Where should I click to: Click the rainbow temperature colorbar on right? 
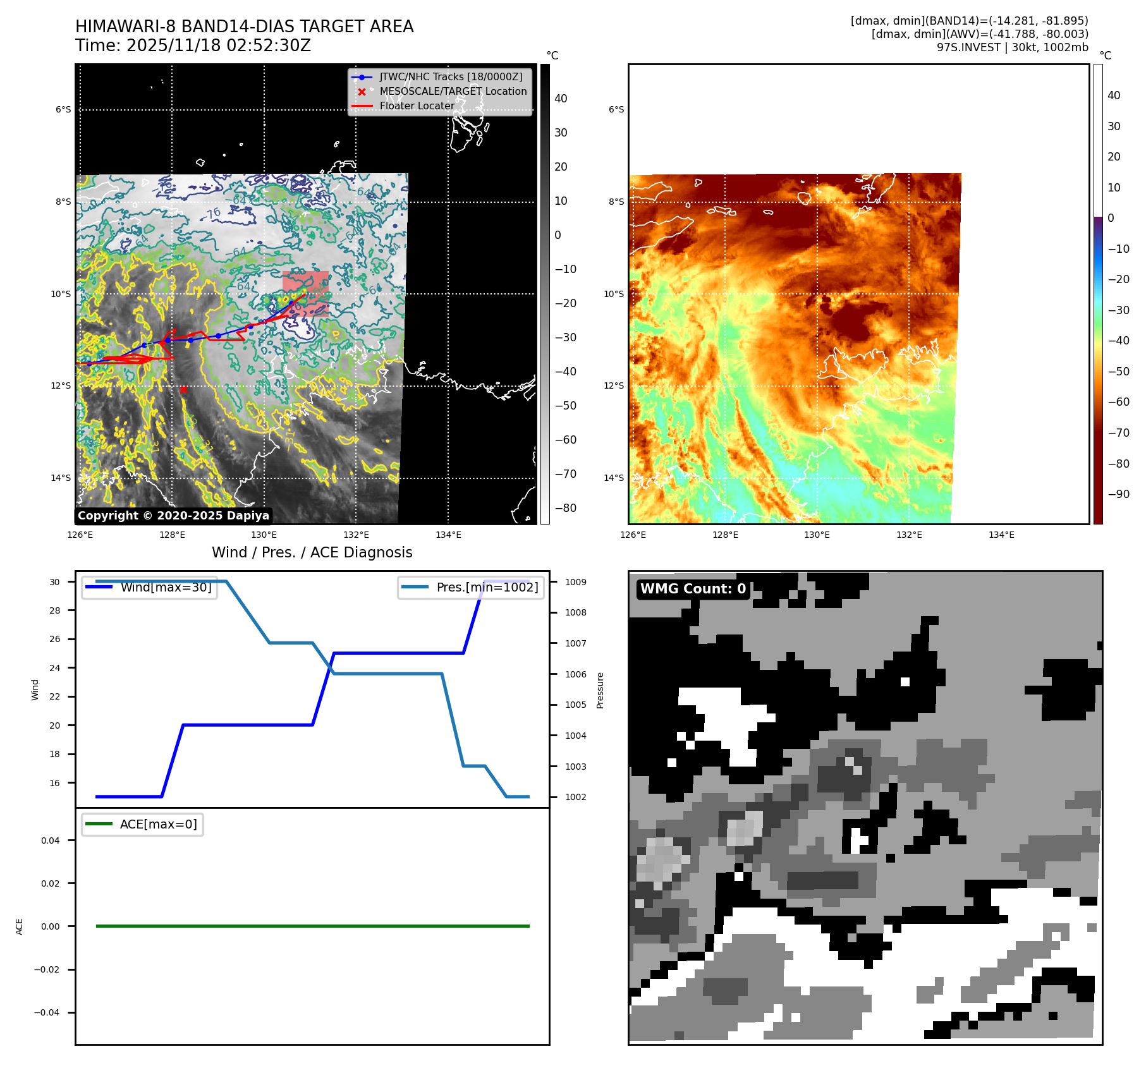point(1098,294)
